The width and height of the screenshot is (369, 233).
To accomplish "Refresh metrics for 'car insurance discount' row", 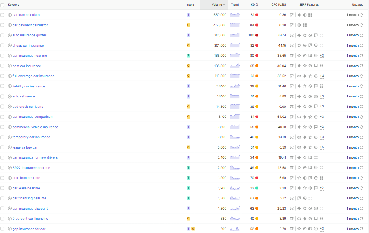I will [x=362, y=209].
